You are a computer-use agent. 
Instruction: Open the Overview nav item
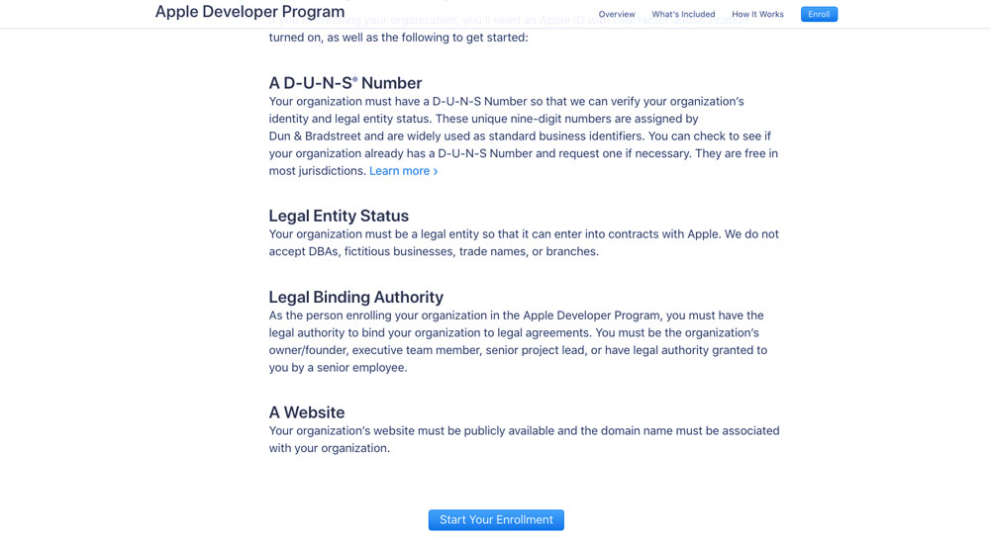617,15
